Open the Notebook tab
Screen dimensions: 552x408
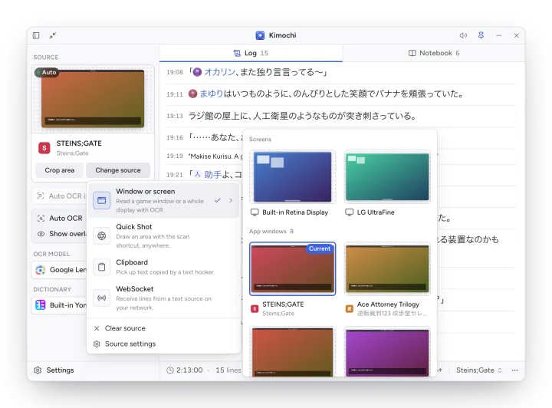(434, 53)
